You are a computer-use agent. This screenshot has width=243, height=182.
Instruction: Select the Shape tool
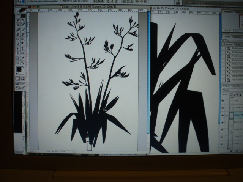pos(23,53)
